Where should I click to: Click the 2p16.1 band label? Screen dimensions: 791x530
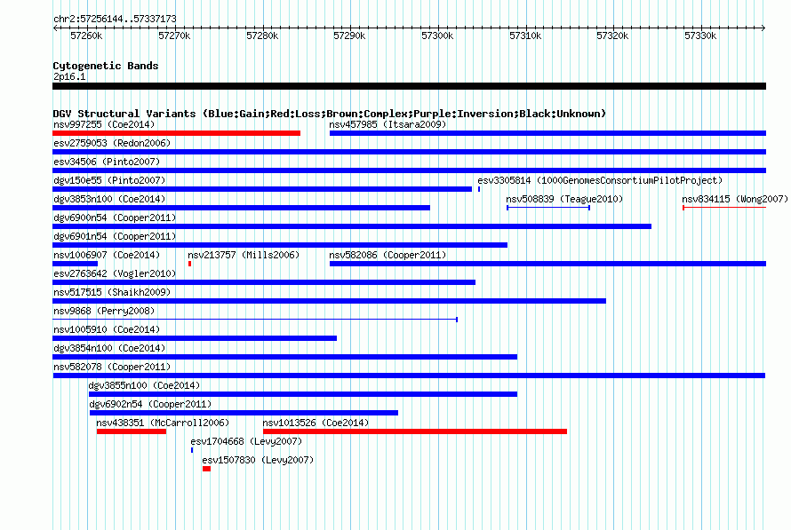click(x=69, y=76)
